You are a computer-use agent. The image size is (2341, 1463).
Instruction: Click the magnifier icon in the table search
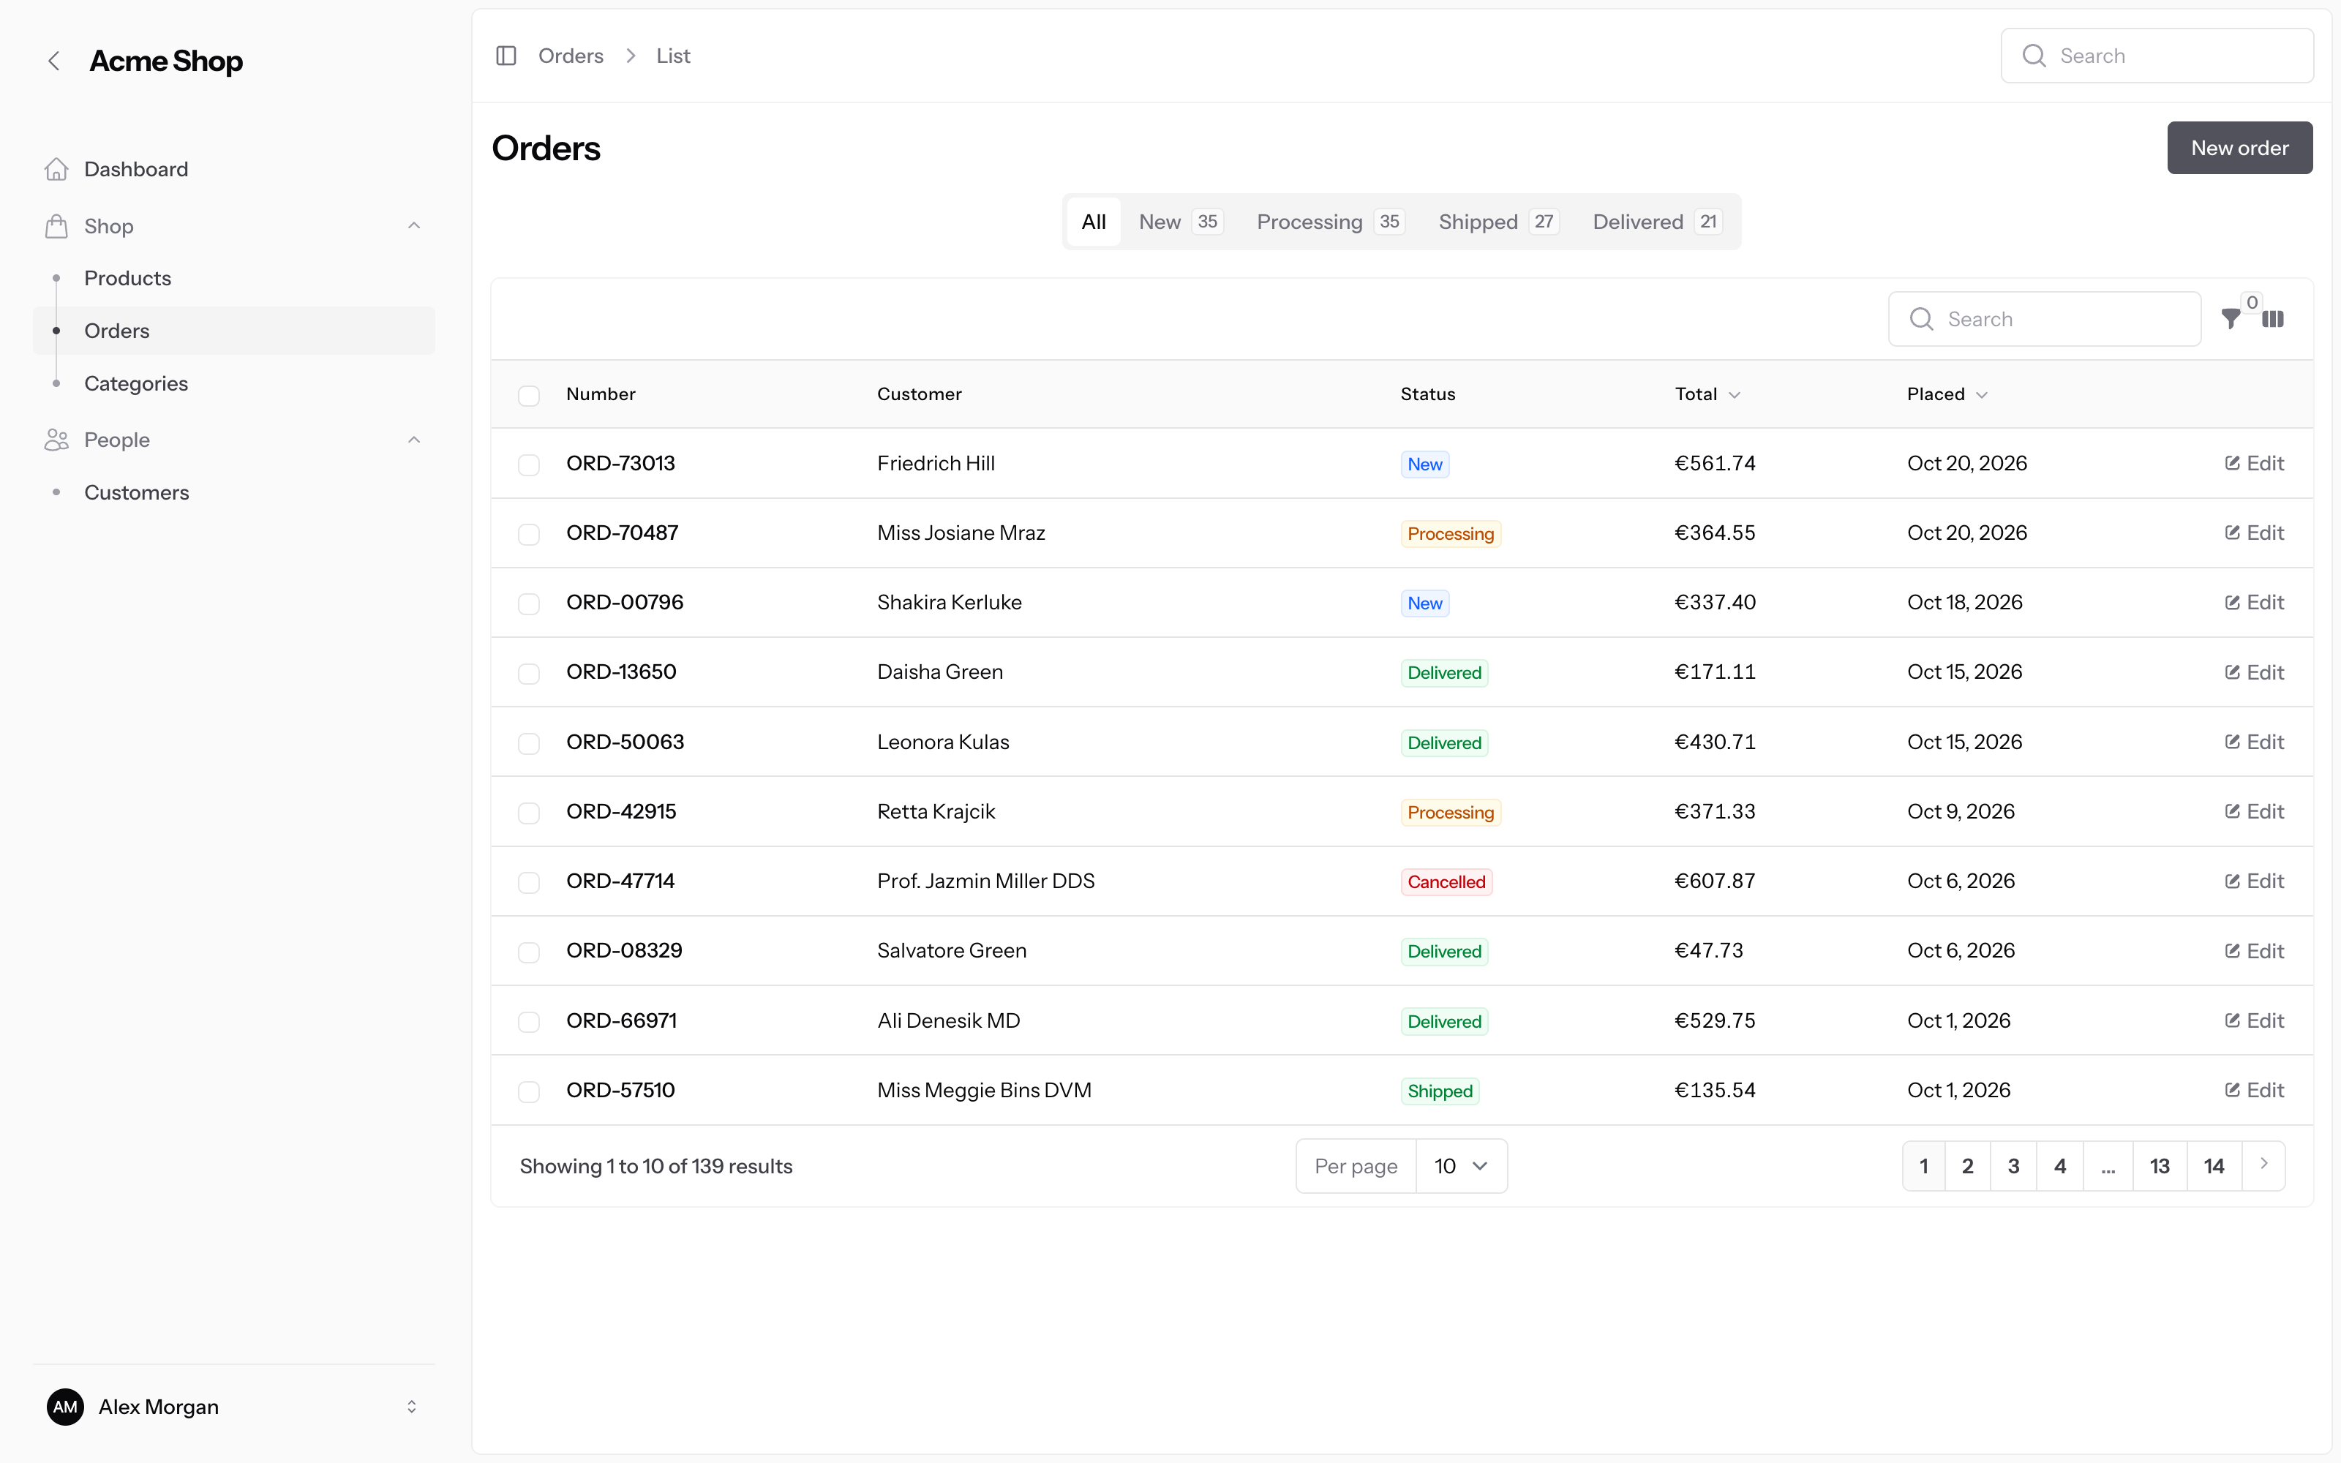point(1922,320)
